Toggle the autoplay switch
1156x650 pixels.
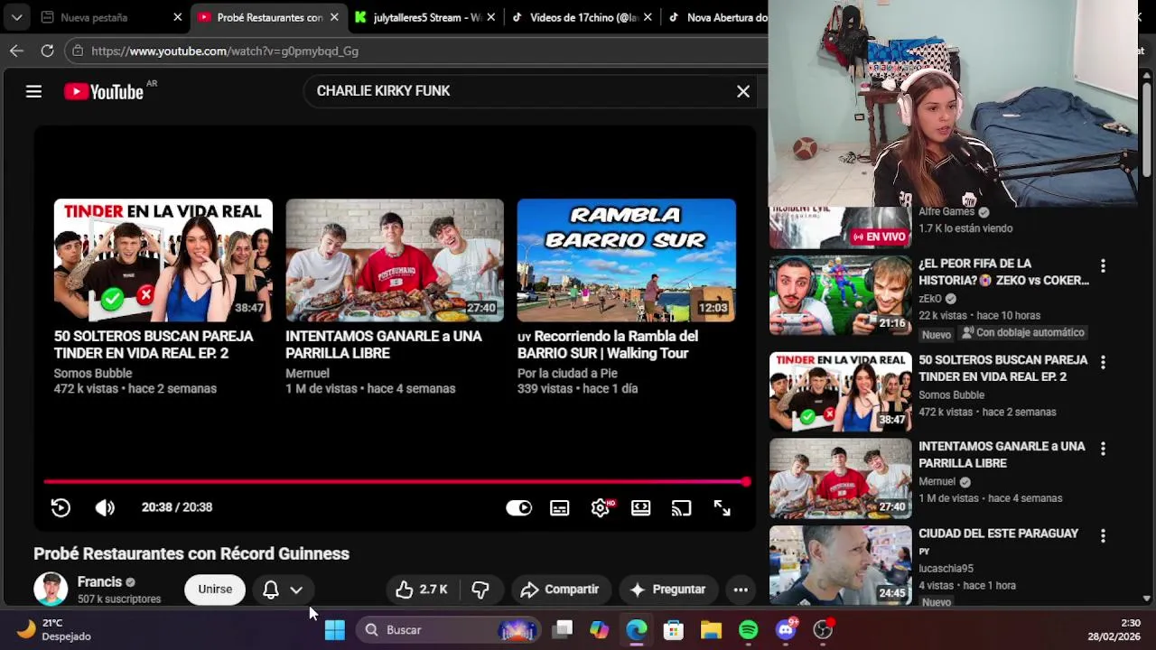(x=518, y=507)
